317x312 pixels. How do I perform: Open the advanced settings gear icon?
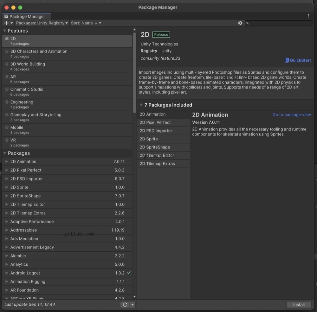[x=240, y=23]
